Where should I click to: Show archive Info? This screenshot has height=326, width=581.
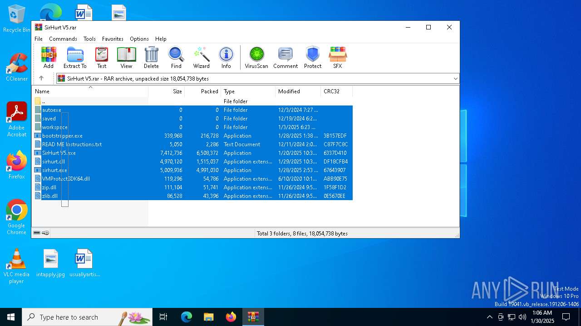(x=226, y=58)
